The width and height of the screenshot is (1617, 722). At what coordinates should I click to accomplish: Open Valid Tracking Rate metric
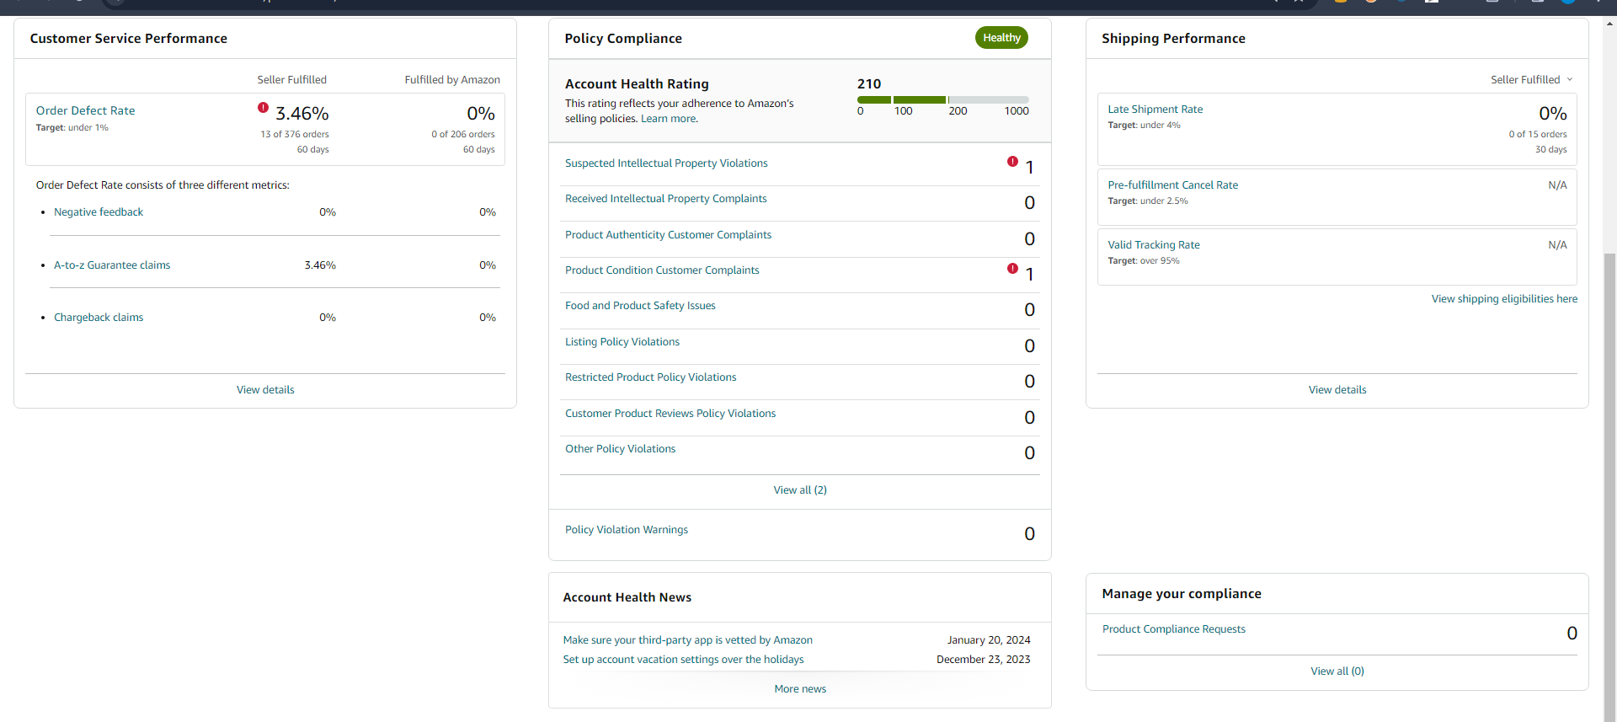click(1153, 245)
